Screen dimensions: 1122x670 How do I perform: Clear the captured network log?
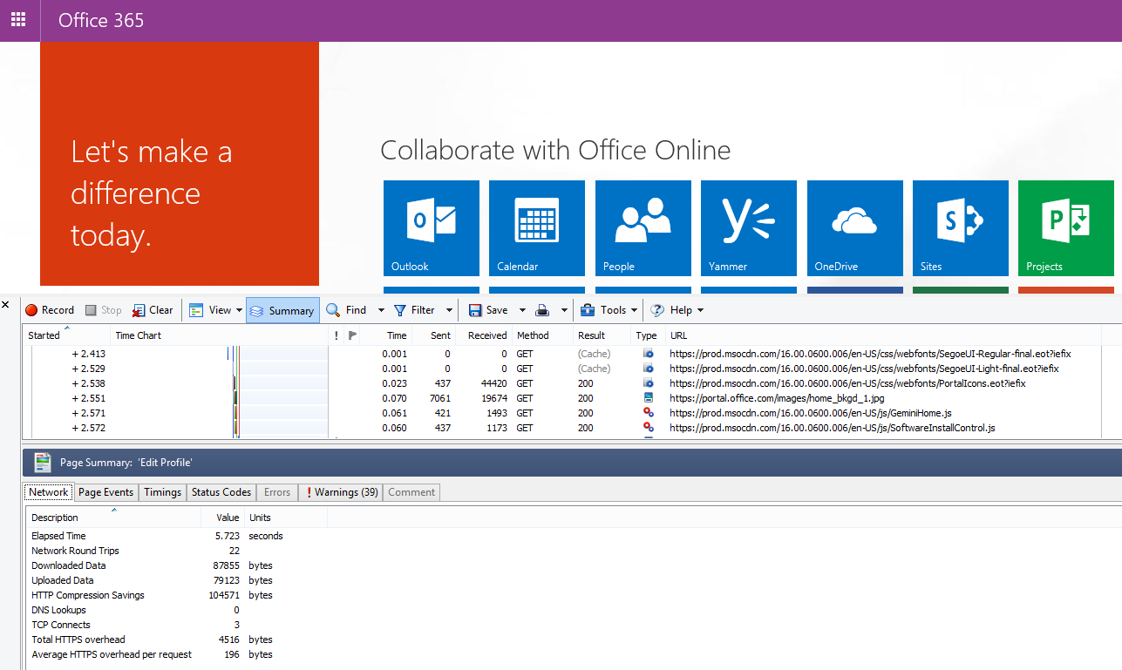[x=153, y=309]
